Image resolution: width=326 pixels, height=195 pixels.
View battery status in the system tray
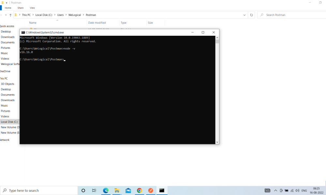[x=286, y=190]
